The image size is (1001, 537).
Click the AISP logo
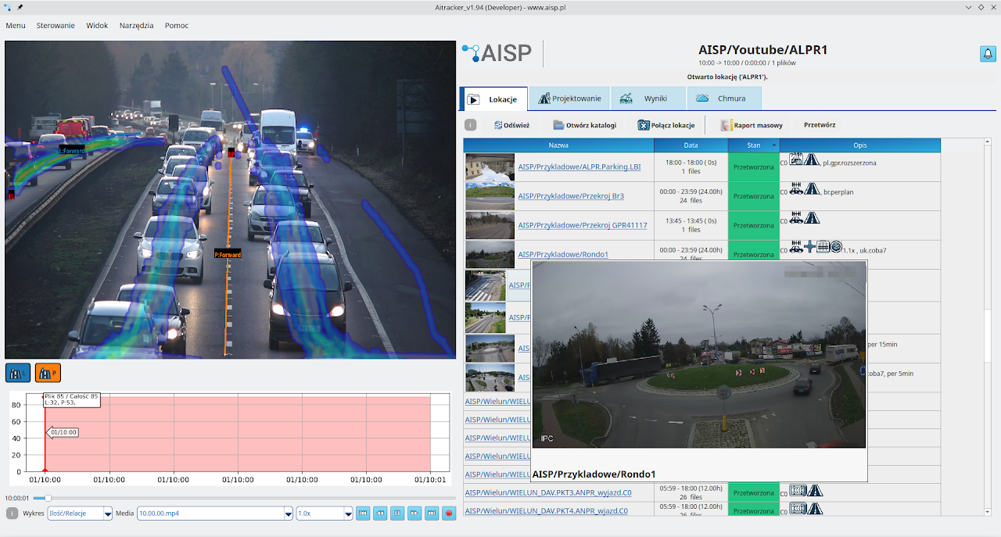[x=497, y=53]
